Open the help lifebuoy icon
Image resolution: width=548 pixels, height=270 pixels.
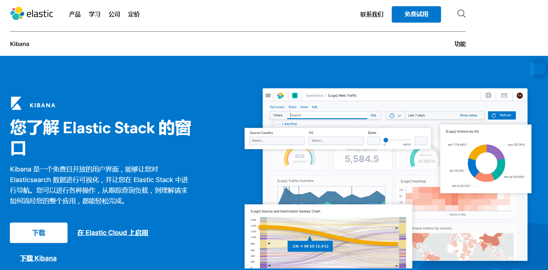pyautogui.click(x=488, y=95)
